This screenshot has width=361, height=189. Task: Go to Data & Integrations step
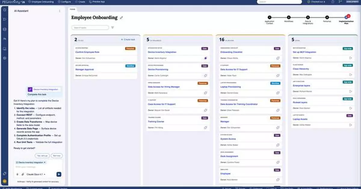tap(308, 19)
